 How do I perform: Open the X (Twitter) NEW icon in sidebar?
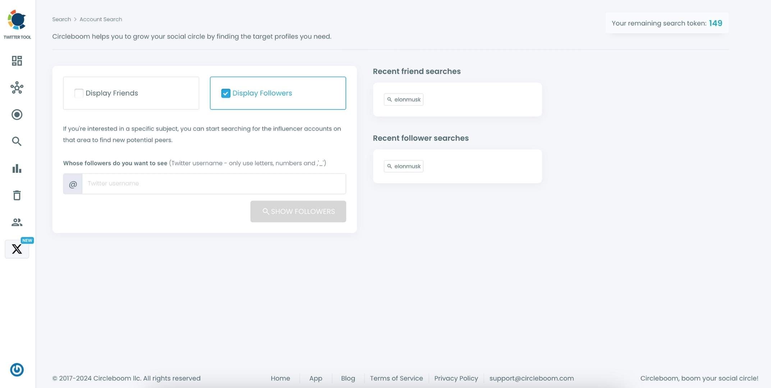pyautogui.click(x=17, y=249)
